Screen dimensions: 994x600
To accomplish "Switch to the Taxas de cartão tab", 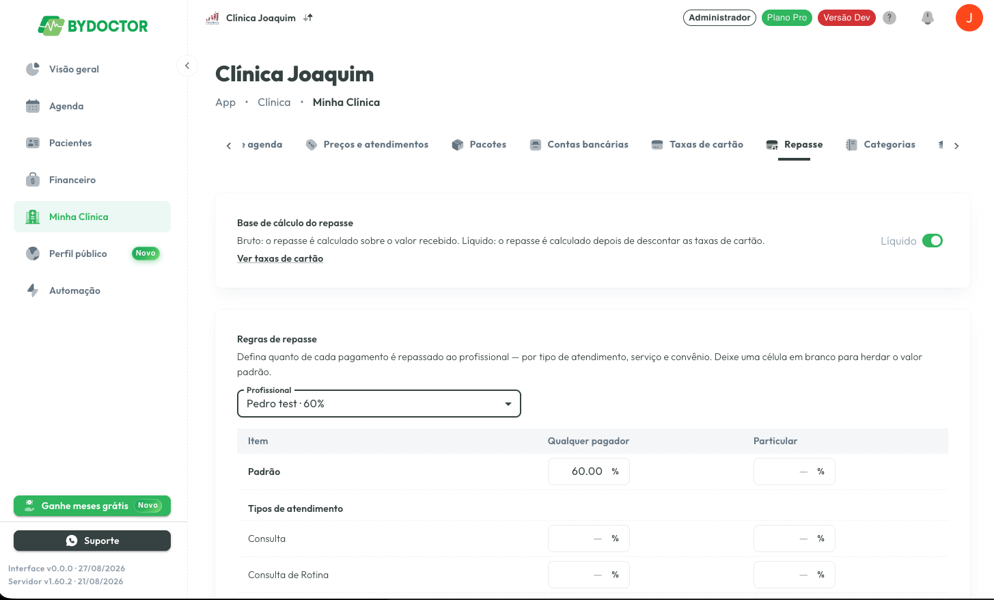I will 698,145.
